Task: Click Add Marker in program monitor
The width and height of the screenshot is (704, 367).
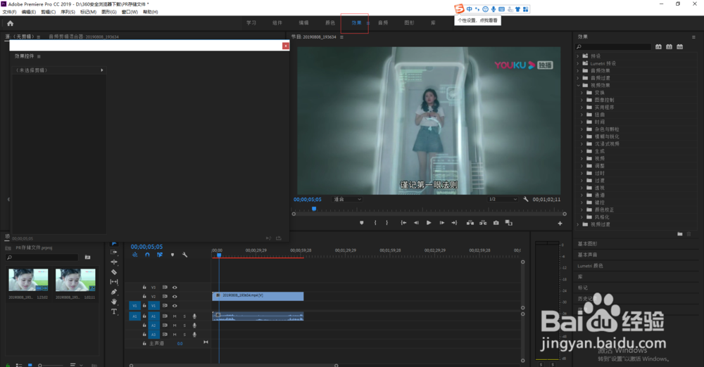Action: tap(361, 223)
